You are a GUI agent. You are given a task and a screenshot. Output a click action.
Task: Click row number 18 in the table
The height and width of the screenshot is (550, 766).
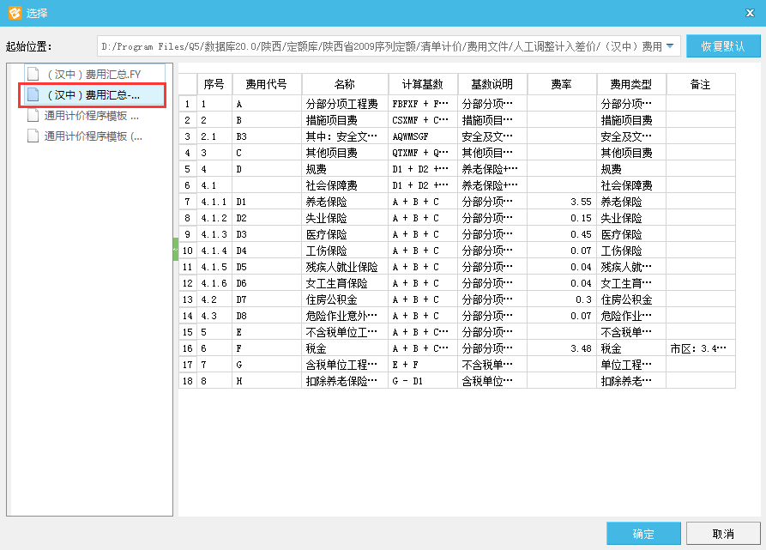[x=187, y=381]
